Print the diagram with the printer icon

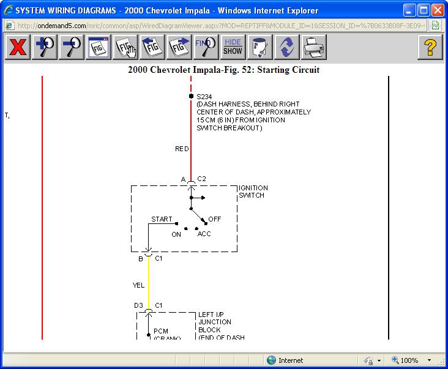pos(314,47)
